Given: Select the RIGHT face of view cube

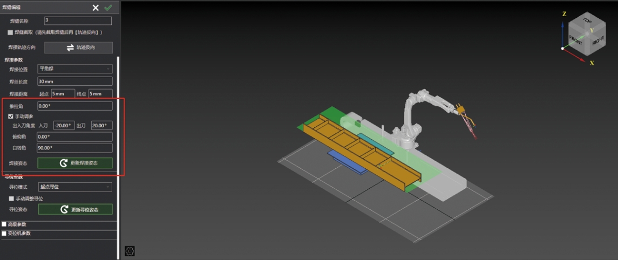Looking at the screenshot, I should [598, 40].
